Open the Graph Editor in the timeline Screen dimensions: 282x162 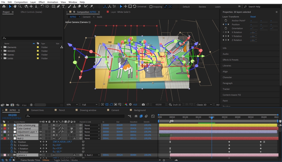coord(153,116)
